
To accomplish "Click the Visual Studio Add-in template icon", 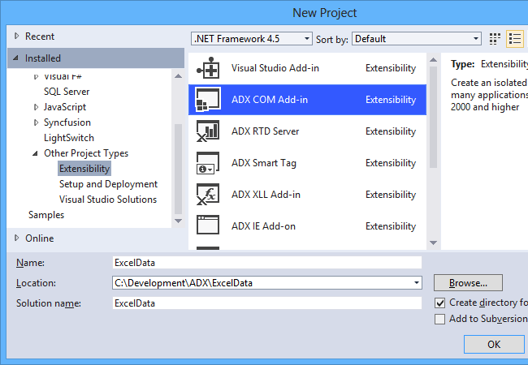I will (208, 68).
